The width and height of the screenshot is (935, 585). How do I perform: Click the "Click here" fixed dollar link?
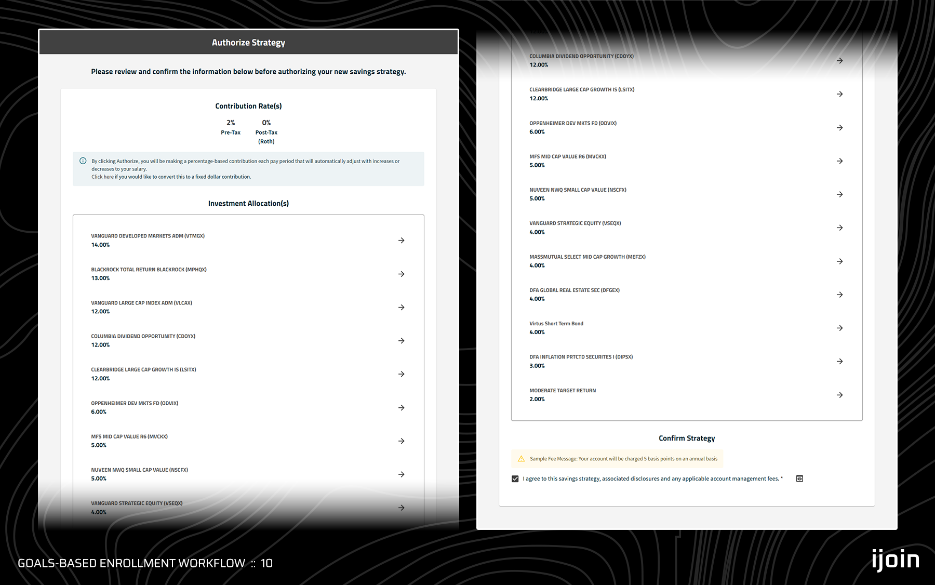(102, 177)
